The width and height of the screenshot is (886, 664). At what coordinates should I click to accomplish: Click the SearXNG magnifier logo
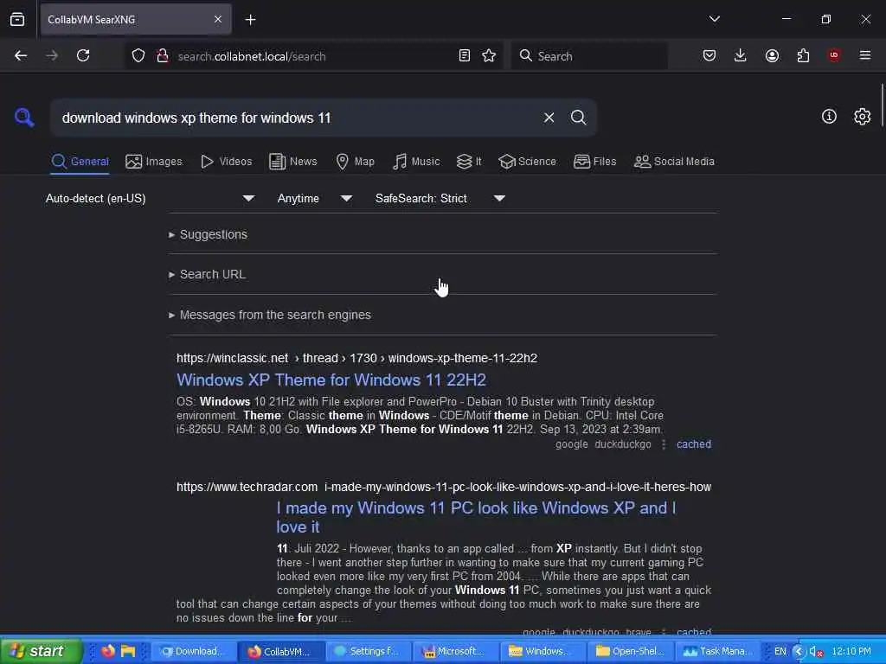pyautogui.click(x=24, y=118)
